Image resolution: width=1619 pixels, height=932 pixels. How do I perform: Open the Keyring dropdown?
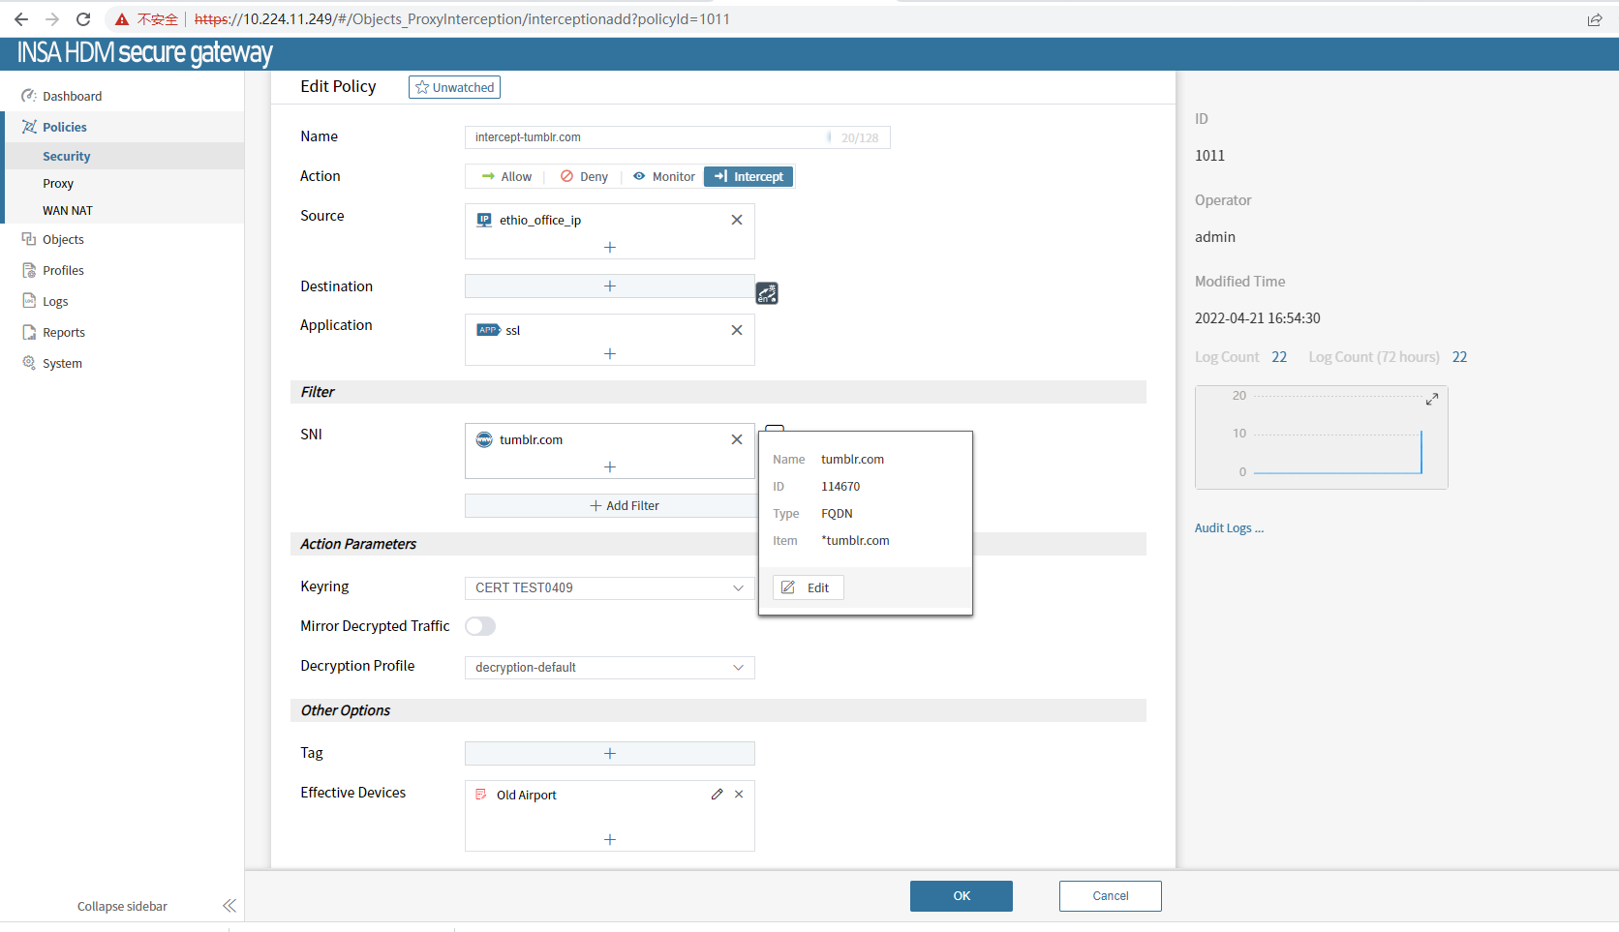[609, 588]
